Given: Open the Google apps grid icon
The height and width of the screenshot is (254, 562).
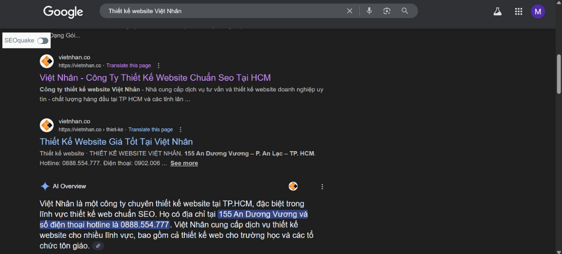Looking at the screenshot, I should click(518, 11).
